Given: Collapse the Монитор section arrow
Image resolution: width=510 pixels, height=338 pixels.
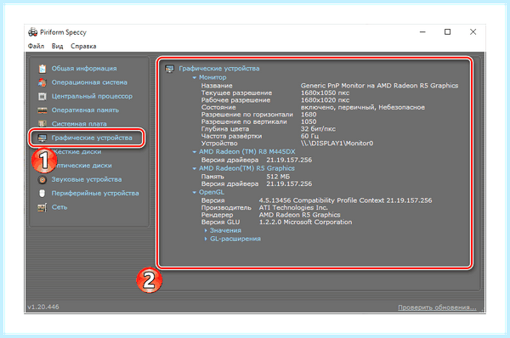Looking at the screenshot, I should pos(194,77).
